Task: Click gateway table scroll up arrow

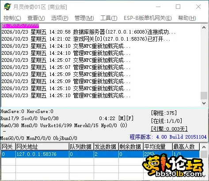Action: 204,147
